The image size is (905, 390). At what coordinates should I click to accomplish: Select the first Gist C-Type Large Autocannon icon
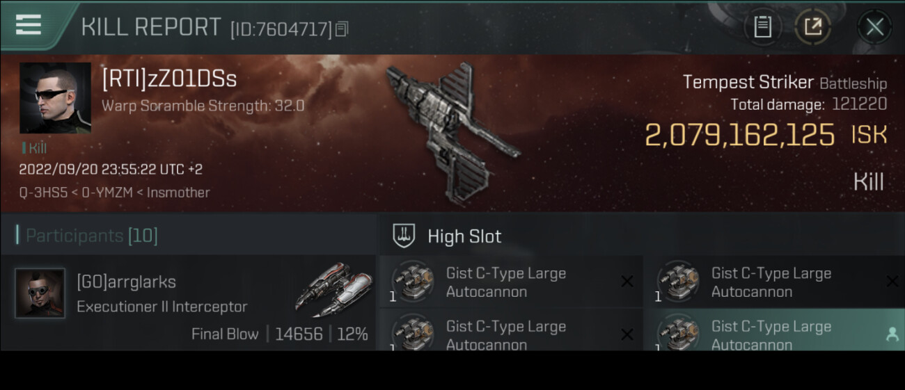click(411, 282)
